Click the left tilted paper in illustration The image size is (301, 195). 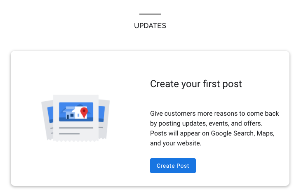(47, 120)
